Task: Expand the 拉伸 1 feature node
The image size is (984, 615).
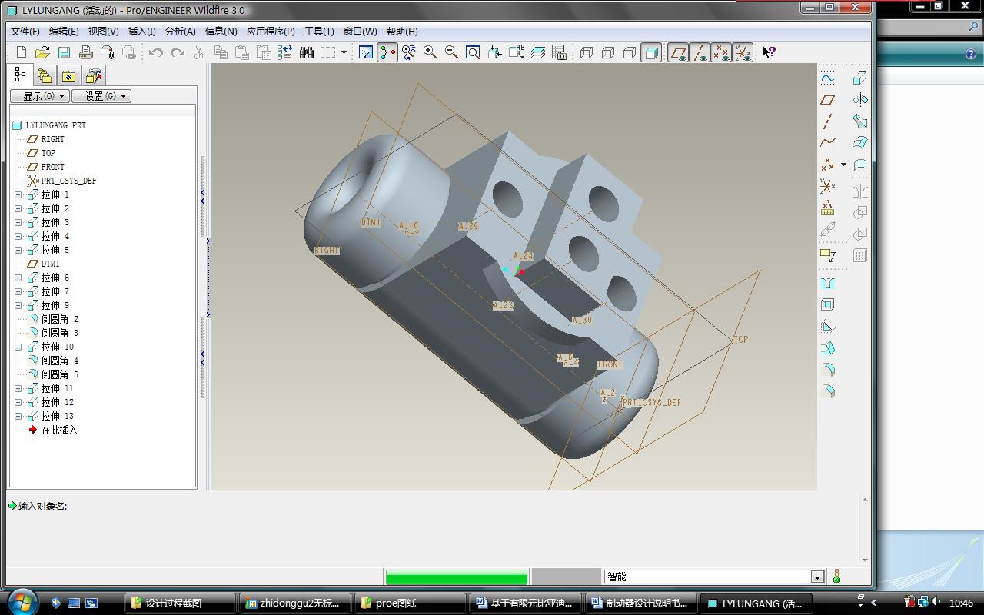Action: point(18,194)
